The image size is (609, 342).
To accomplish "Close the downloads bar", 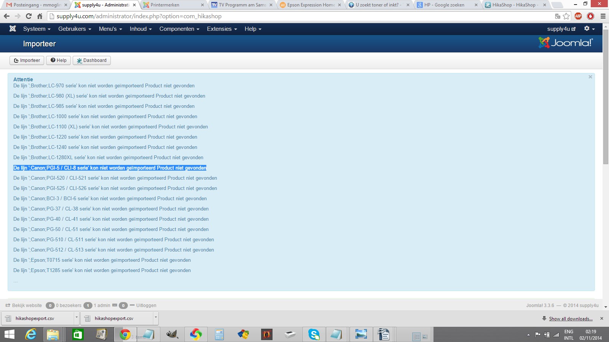I will pyautogui.click(x=602, y=318).
